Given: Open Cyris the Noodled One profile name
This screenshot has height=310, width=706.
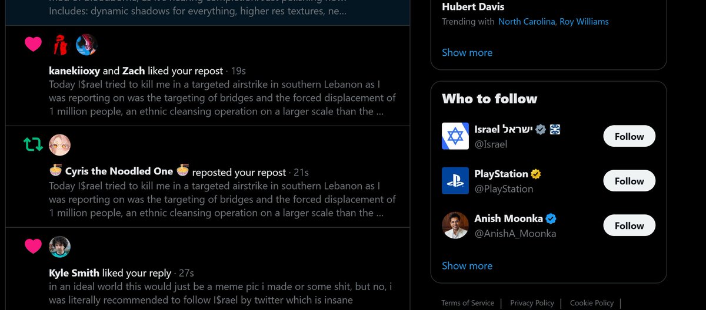Looking at the screenshot, I should [x=119, y=171].
